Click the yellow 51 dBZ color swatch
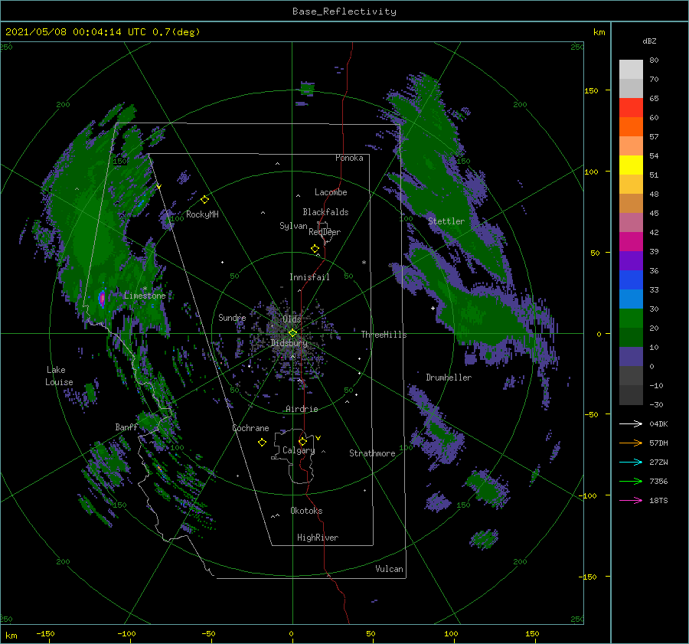This screenshot has height=644, width=689. [x=631, y=165]
